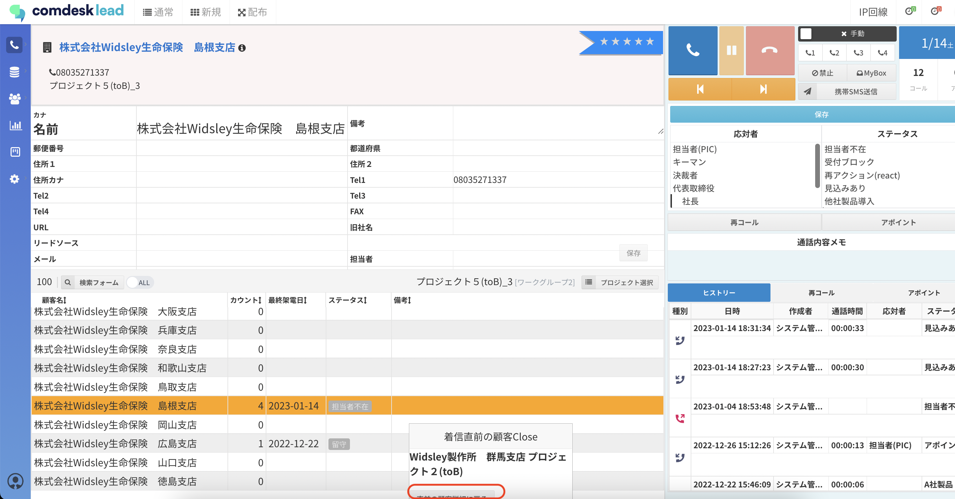
Task: Click the blue 保存 save bar
Action: click(821, 114)
